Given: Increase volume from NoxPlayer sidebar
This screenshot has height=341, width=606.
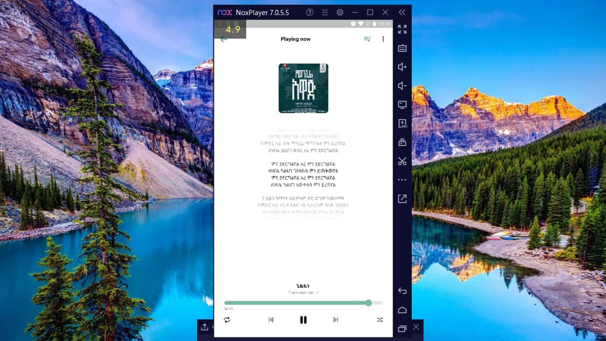Looking at the screenshot, I should [x=402, y=67].
